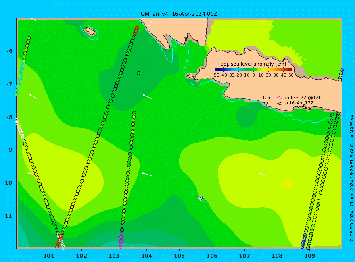Click the longitude axis label "101"
Screen dimensions: 355x262
point(49,256)
